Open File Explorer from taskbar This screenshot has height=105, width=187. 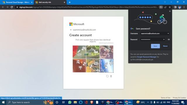75,102
